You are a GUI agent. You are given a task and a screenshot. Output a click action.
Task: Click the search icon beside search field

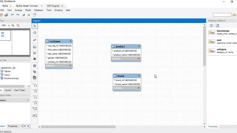click(x=234, y=15)
